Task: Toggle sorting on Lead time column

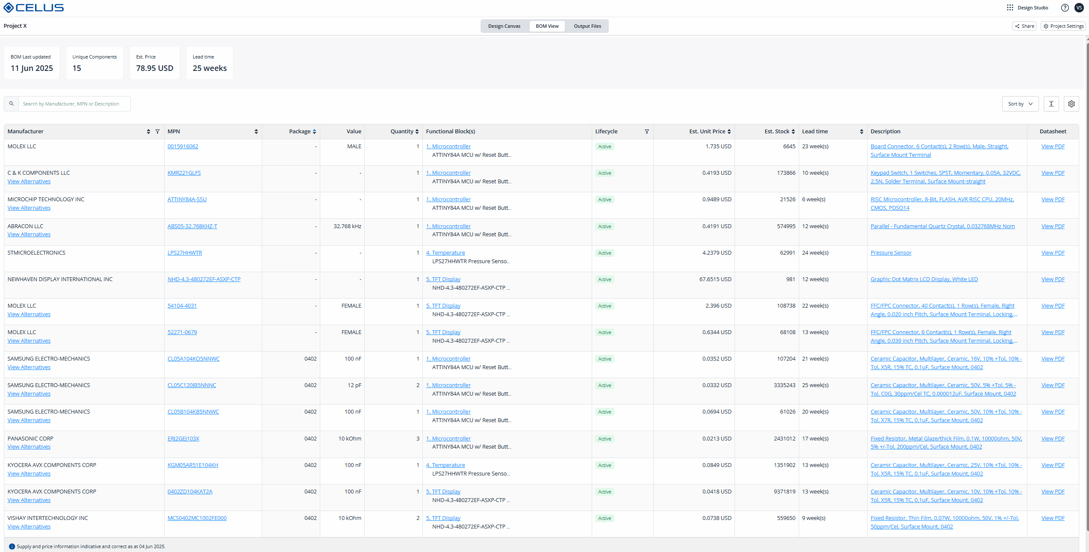Action: click(x=862, y=132)
